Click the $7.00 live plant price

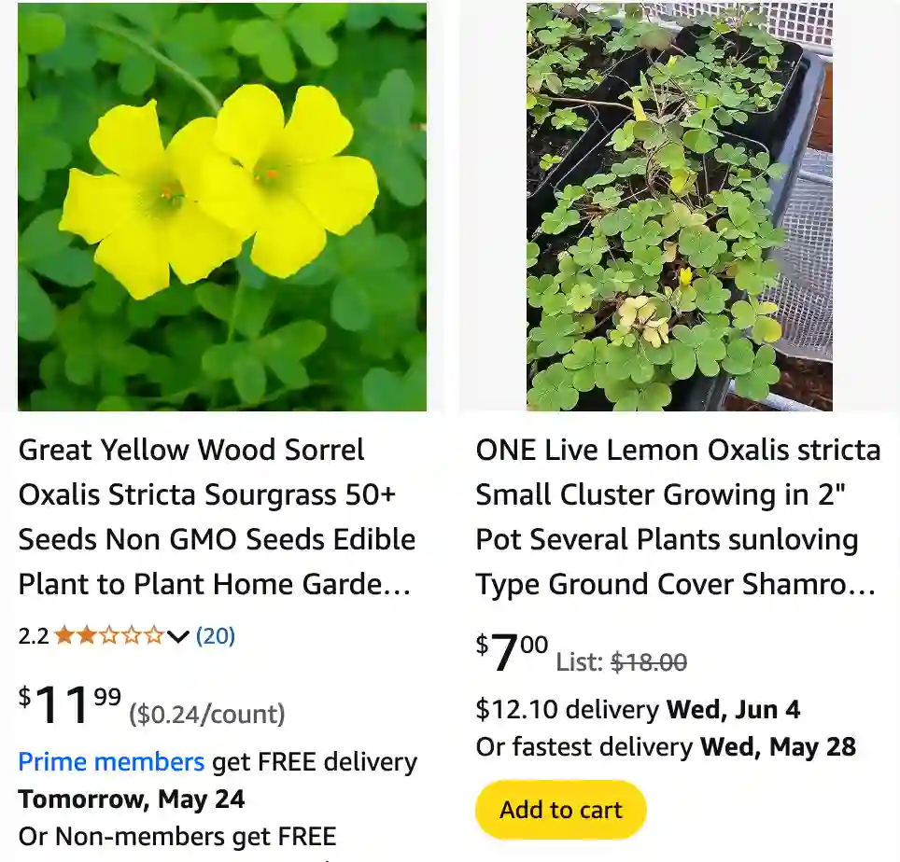[x=512, y=651]
